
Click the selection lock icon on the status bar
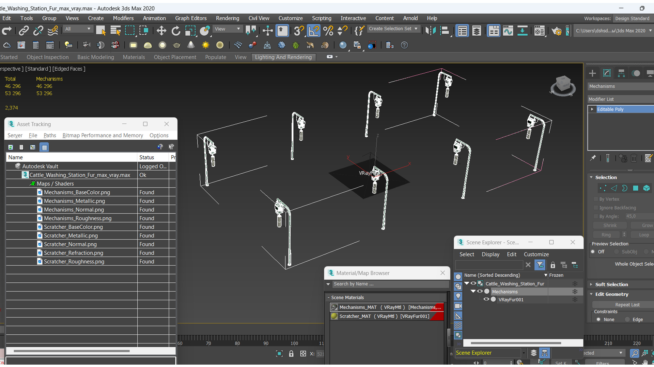pos(291,354)
